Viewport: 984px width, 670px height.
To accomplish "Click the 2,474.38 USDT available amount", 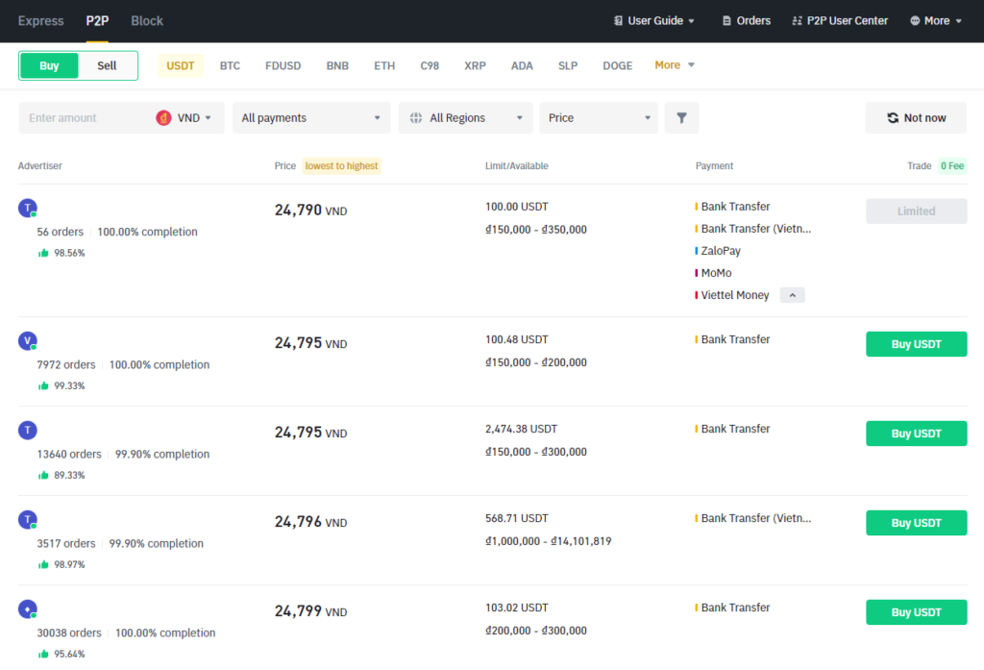I will (521, 429).
